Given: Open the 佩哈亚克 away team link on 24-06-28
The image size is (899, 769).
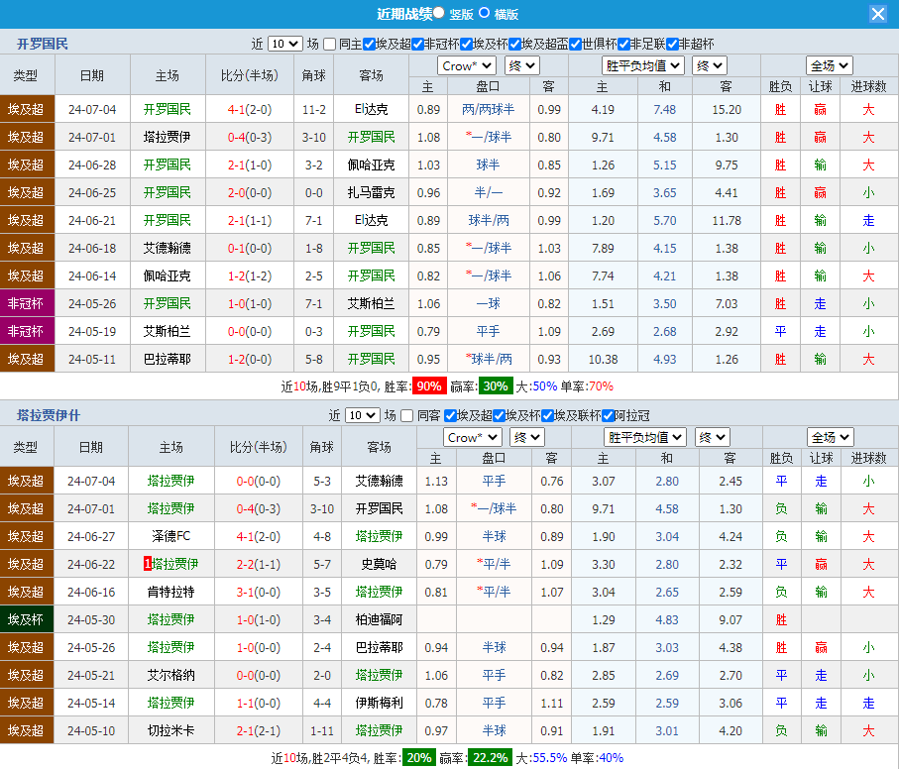Looking at the screenshot, I should (x=371, y=165).
